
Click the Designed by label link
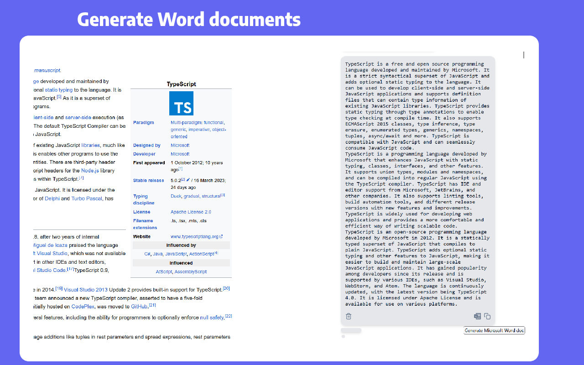[x=146, y=145]
